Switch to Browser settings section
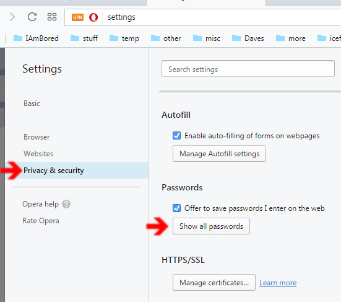 coord(37,137)
